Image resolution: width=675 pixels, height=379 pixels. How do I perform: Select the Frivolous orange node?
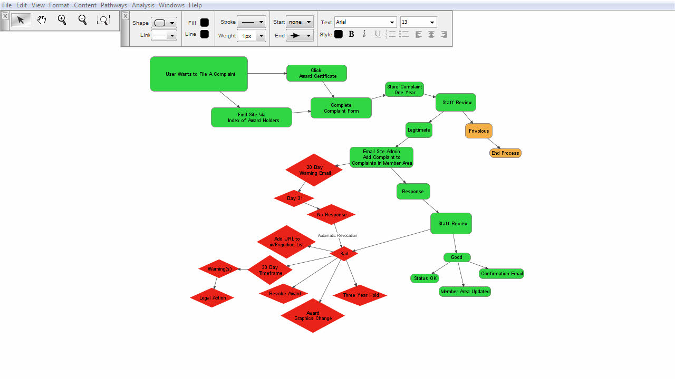point(479,131)
